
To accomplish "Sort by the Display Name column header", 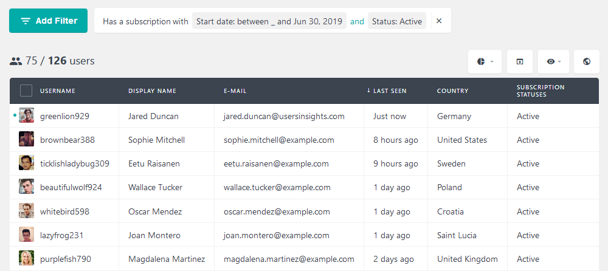I will coord(152,91).
